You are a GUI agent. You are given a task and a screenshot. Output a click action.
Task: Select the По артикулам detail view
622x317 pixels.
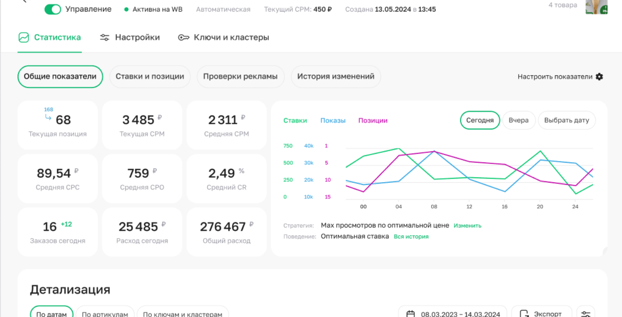(x=105, y=314)
